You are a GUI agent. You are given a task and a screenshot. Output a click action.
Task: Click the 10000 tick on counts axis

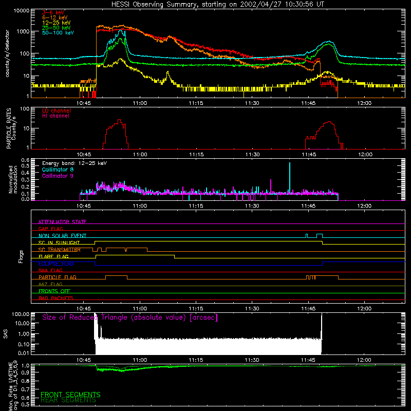click(22, 10)
